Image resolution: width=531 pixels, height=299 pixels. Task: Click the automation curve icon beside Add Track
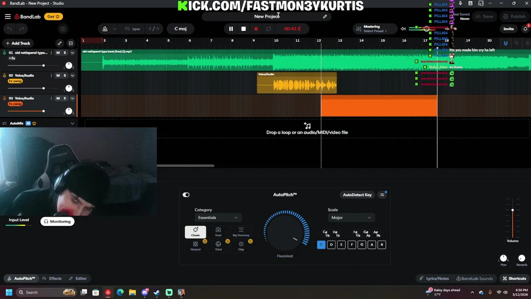click(60, 43)
